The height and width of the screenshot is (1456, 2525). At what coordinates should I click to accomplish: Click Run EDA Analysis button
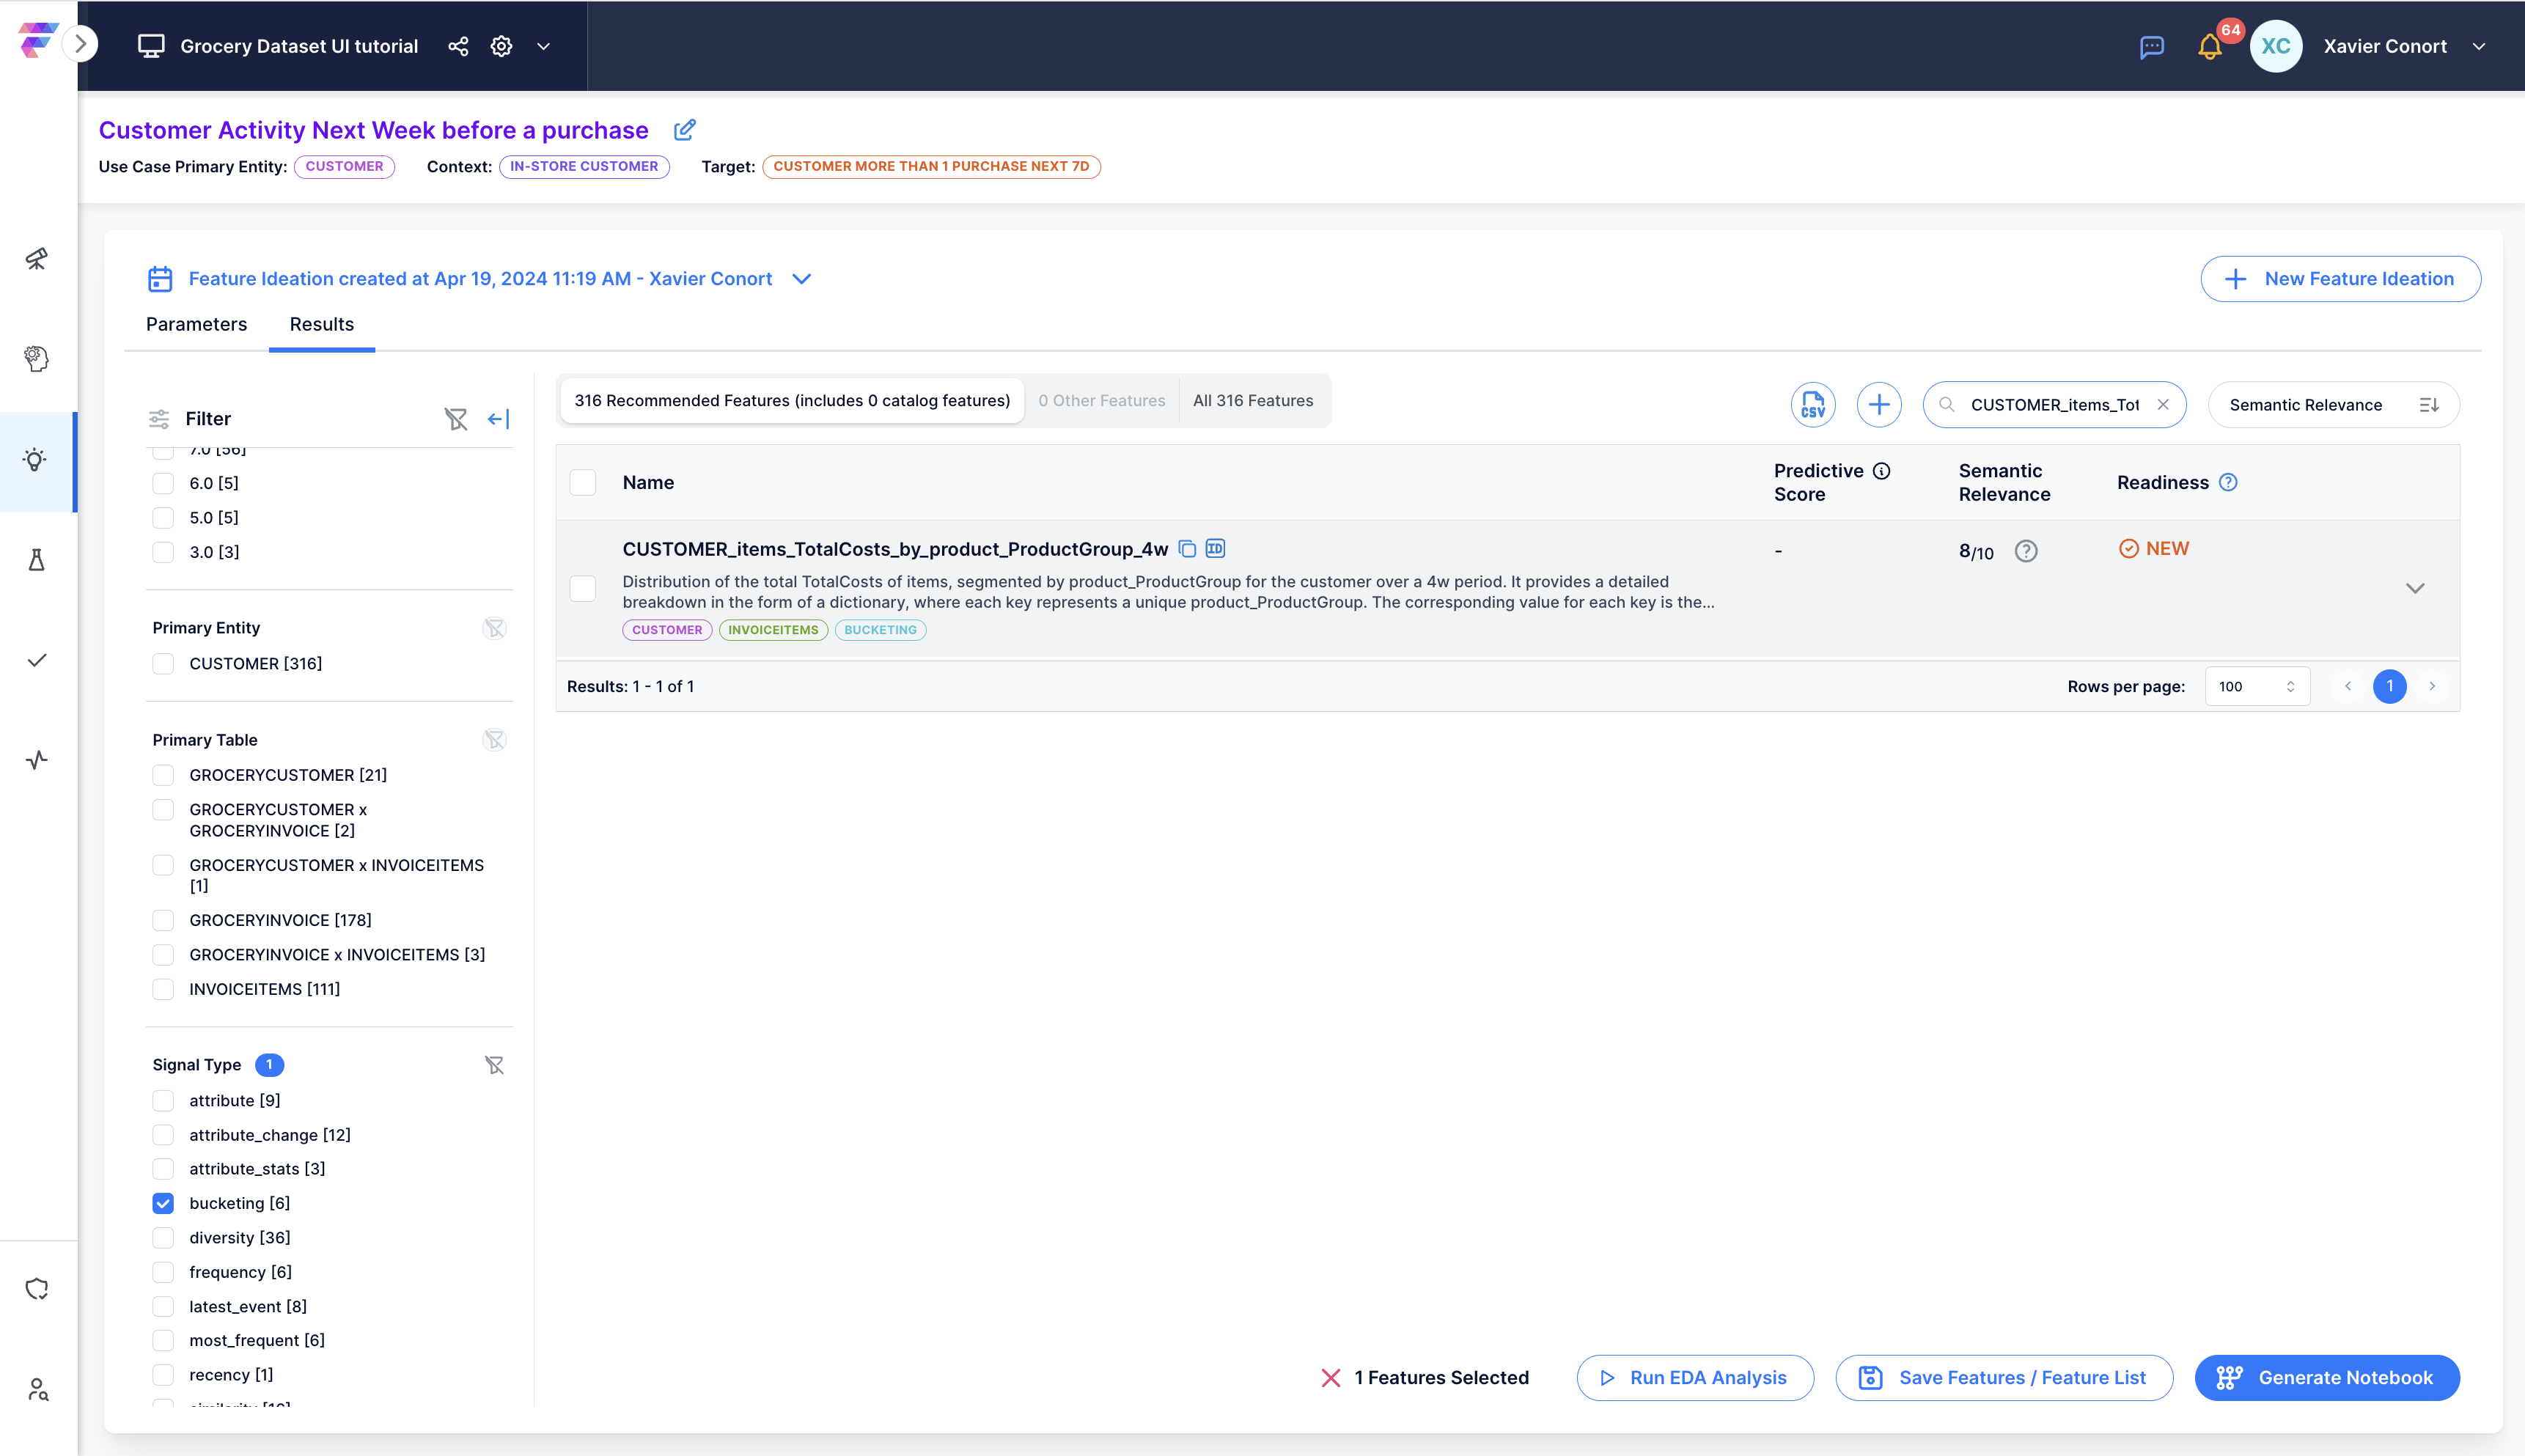coord(1695,1378)
